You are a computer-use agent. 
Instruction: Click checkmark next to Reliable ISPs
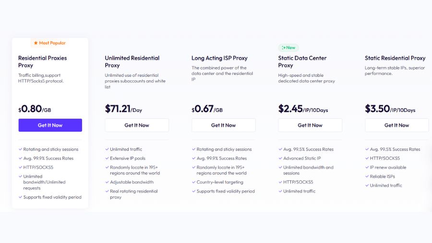coord(367,177)
